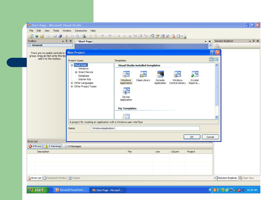Switch to the Command Window tab
This screenshot has width=267, height=200.
(55, 178)
